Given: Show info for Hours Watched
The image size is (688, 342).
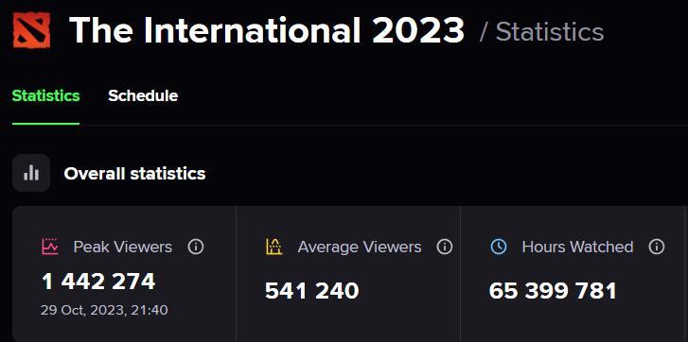Looking at the screenshot, I should pyautogui.click(x=657, y=247).
